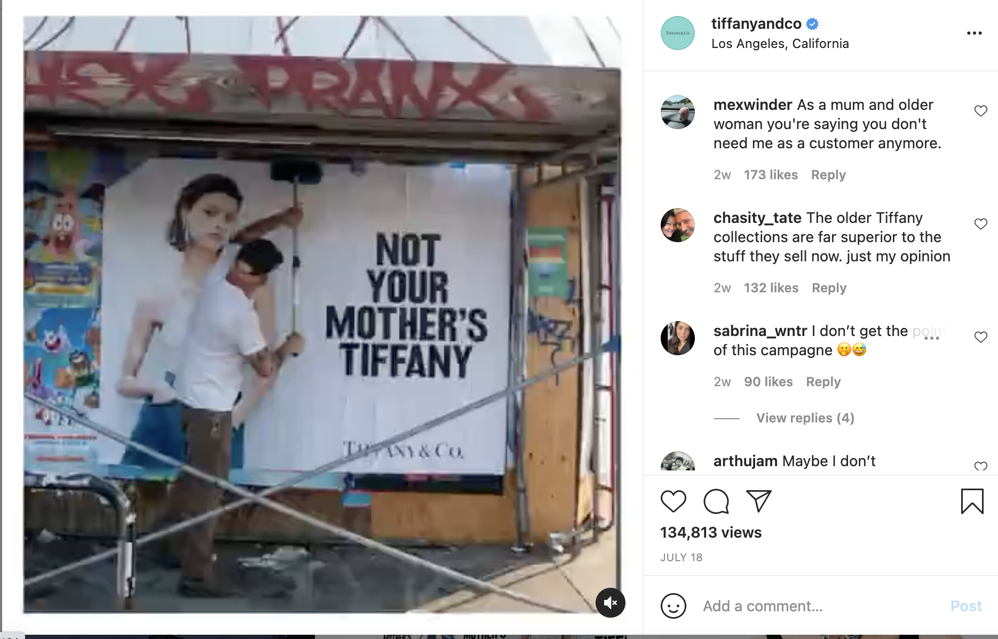Share the post with the paper plane icon

758,501
